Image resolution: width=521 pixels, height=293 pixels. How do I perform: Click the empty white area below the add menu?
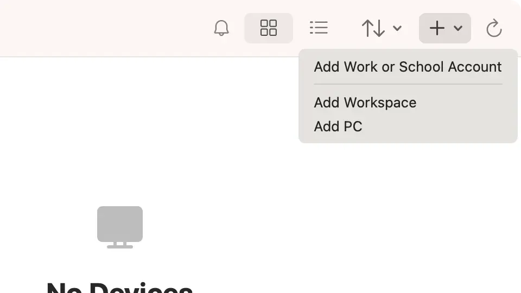407,217
